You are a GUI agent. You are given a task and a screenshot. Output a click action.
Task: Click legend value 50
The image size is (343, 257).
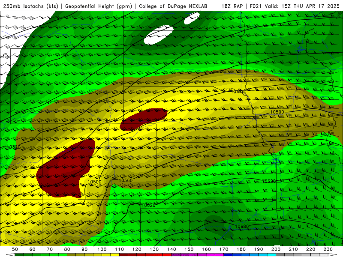15,249
